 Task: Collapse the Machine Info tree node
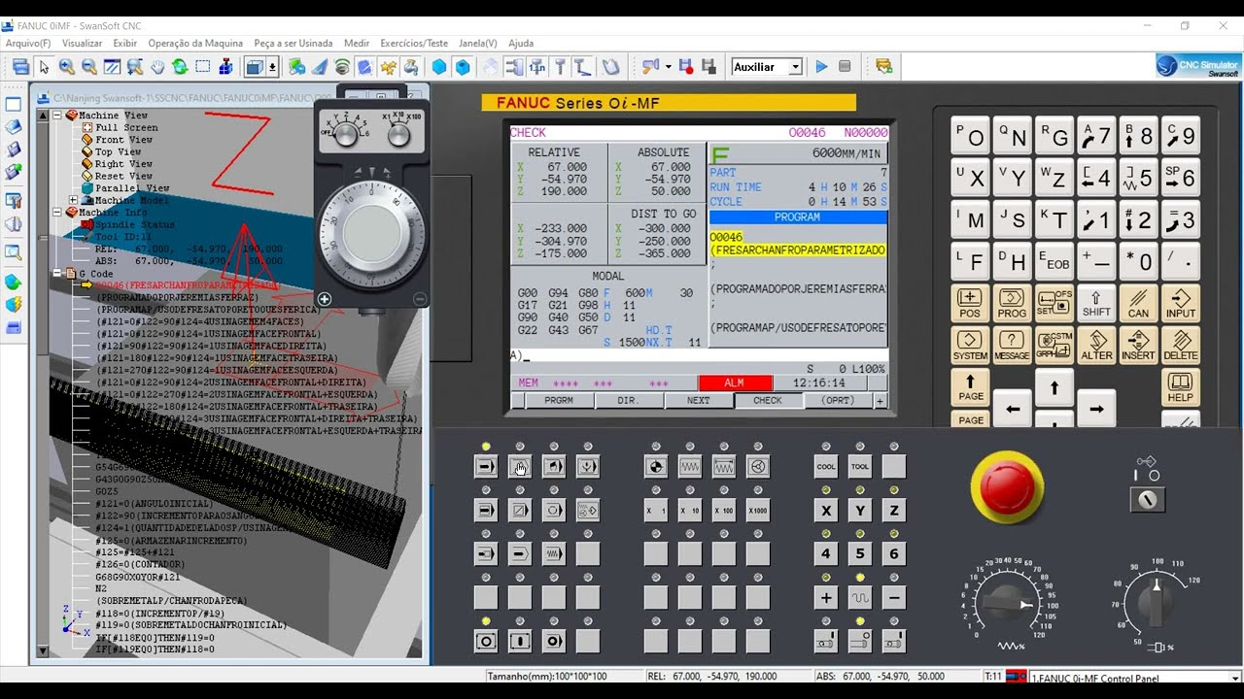click(57, 213)
